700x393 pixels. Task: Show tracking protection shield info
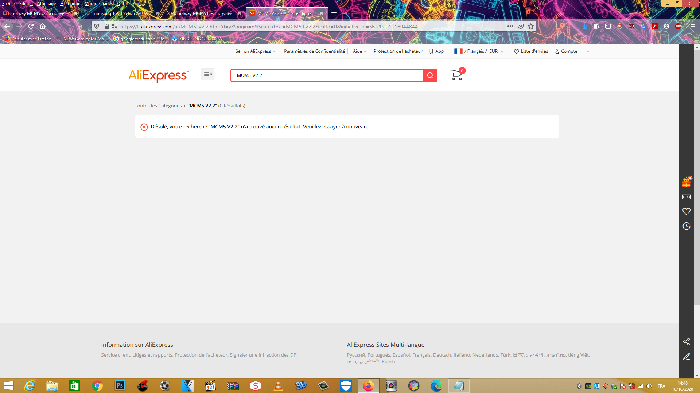97,26
